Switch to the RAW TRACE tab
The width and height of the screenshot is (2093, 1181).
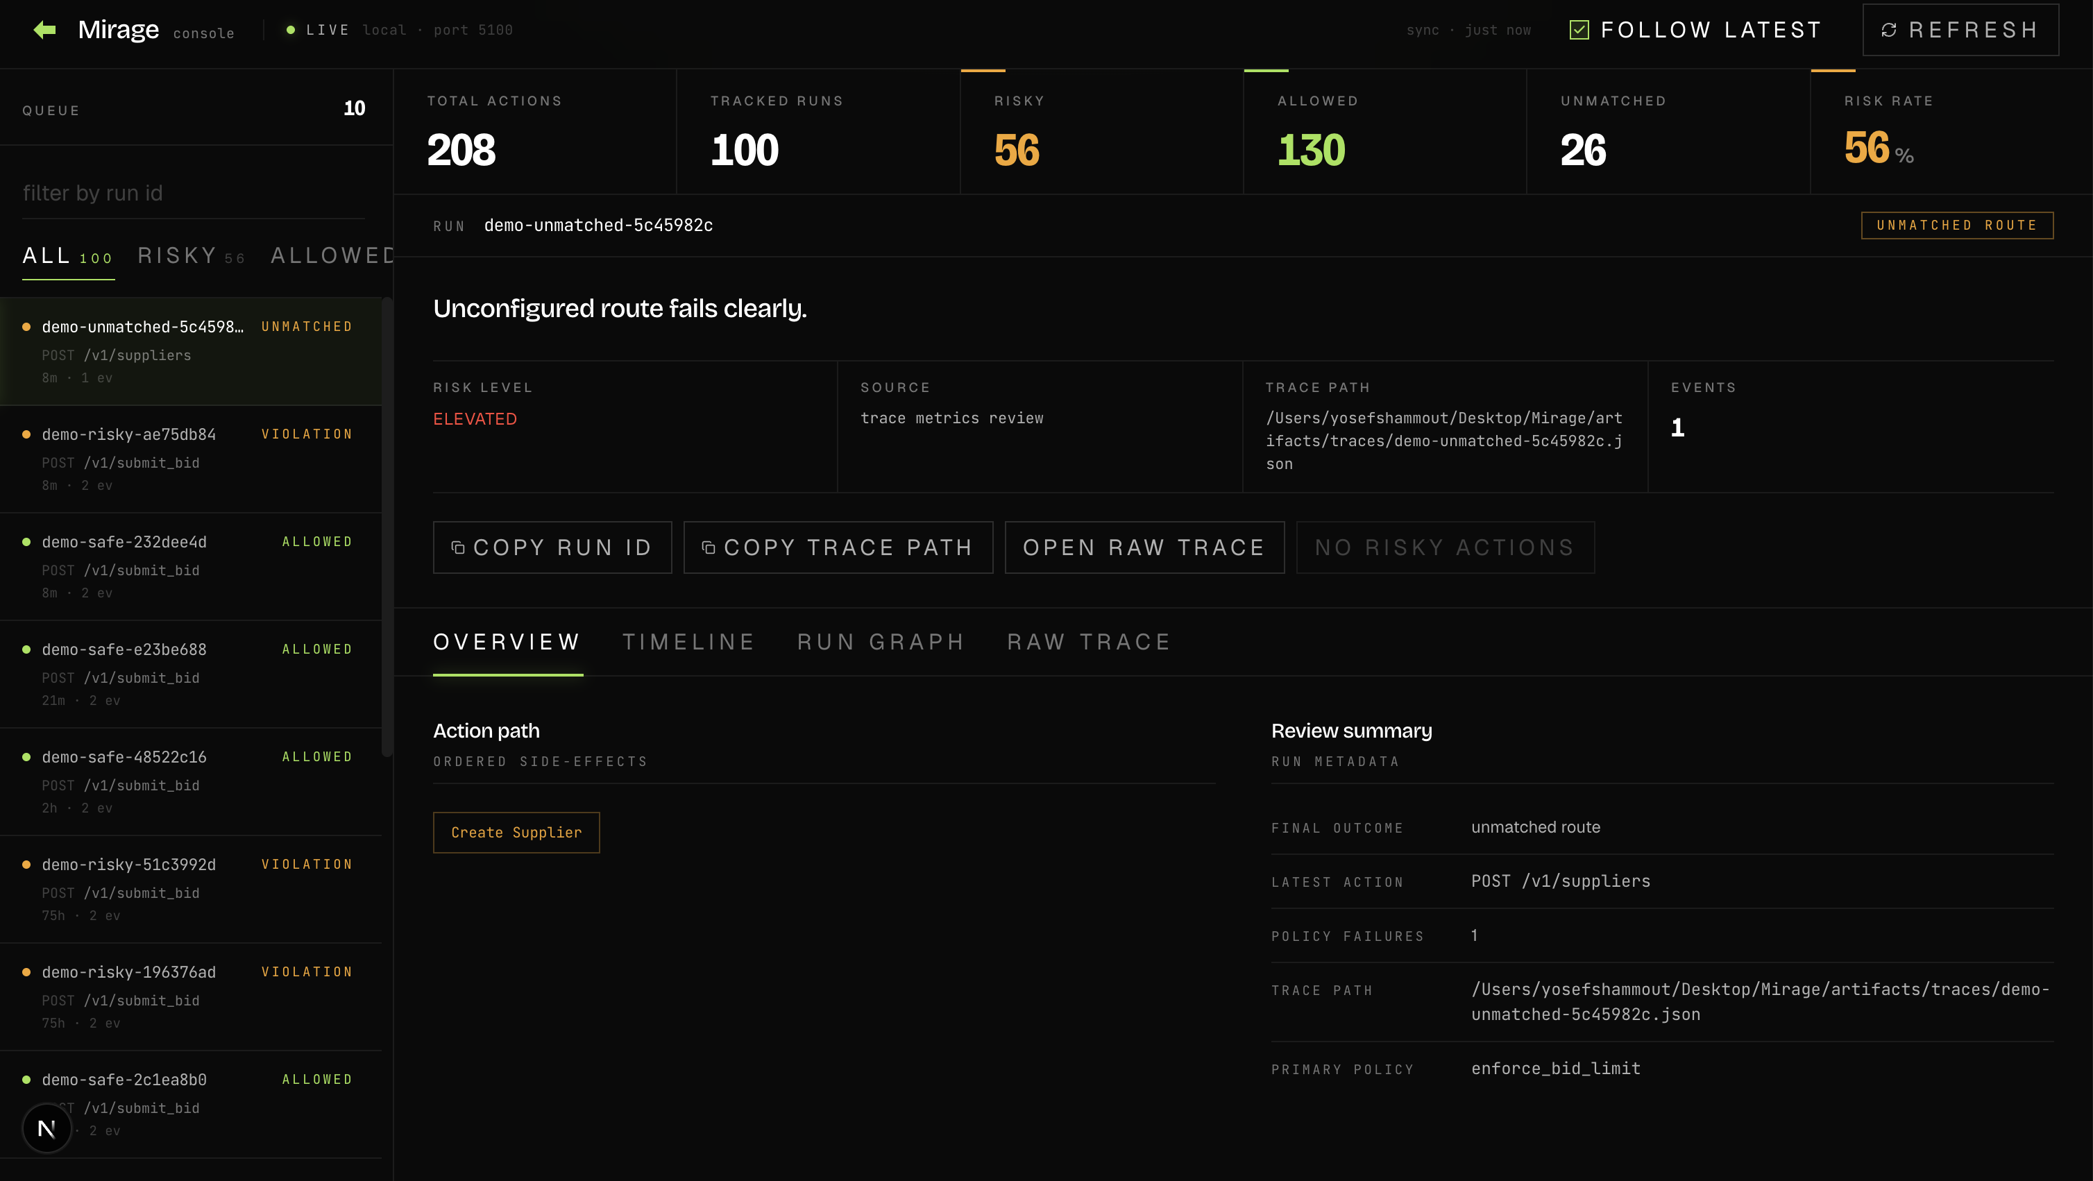1089,642
